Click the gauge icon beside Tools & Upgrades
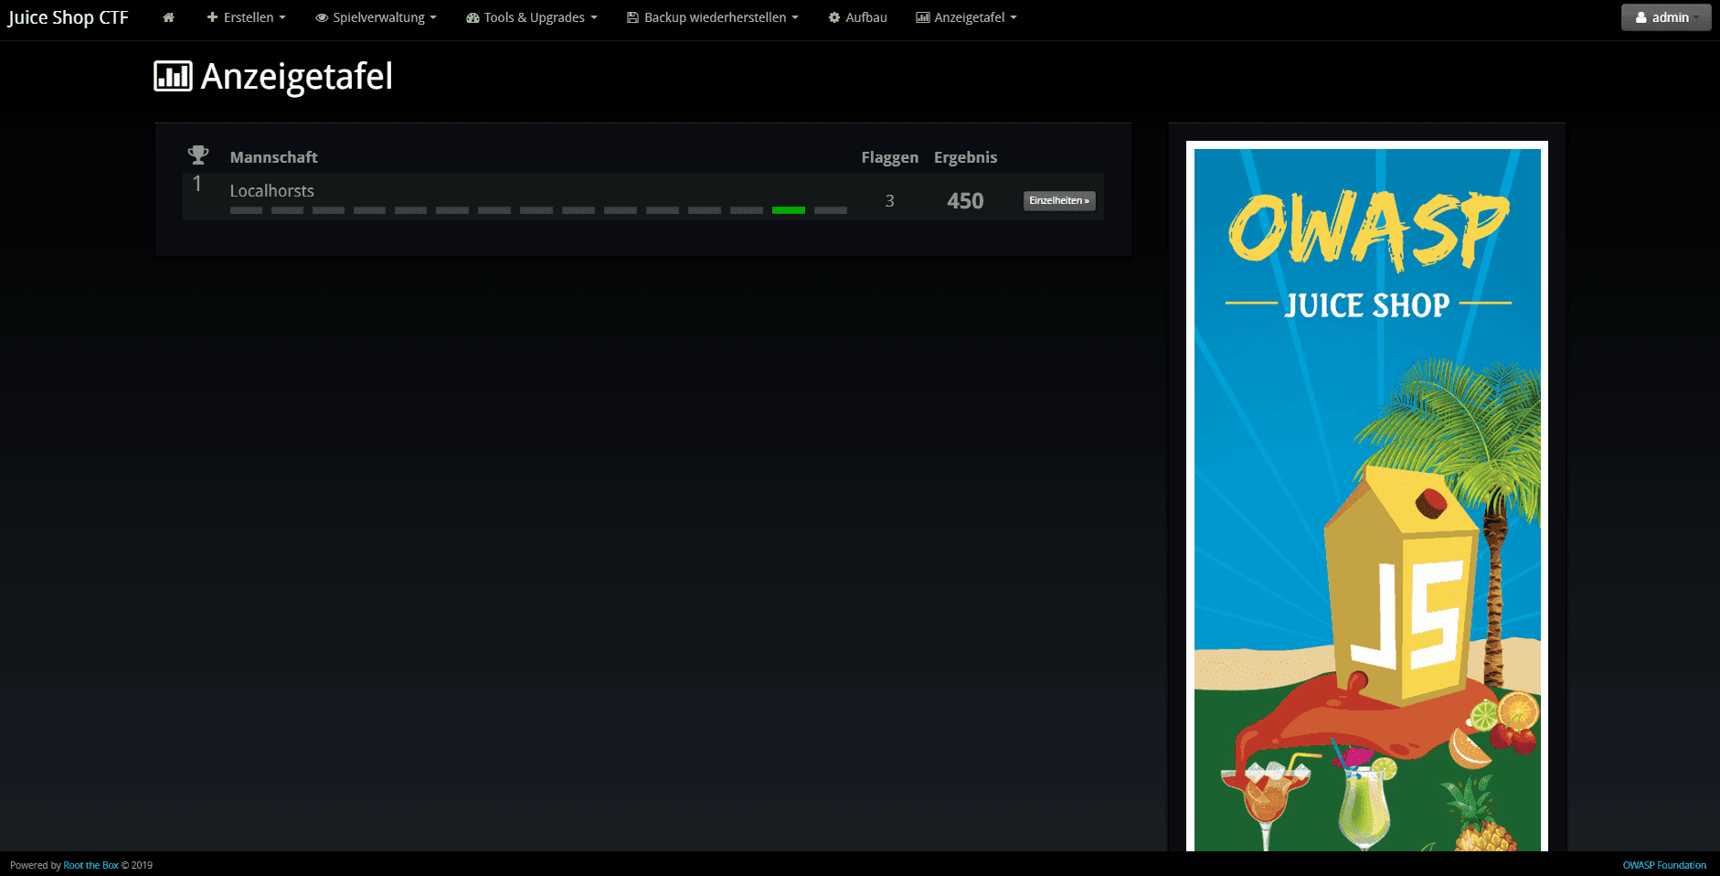Image resolution: width=1720 pixels, height=876 pixels. (x=472, y=17)
